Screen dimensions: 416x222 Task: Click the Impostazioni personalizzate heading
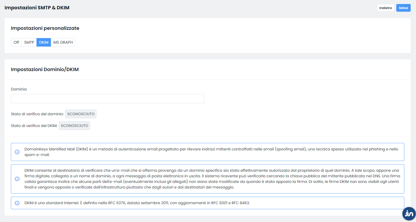[x=45, y=28]
